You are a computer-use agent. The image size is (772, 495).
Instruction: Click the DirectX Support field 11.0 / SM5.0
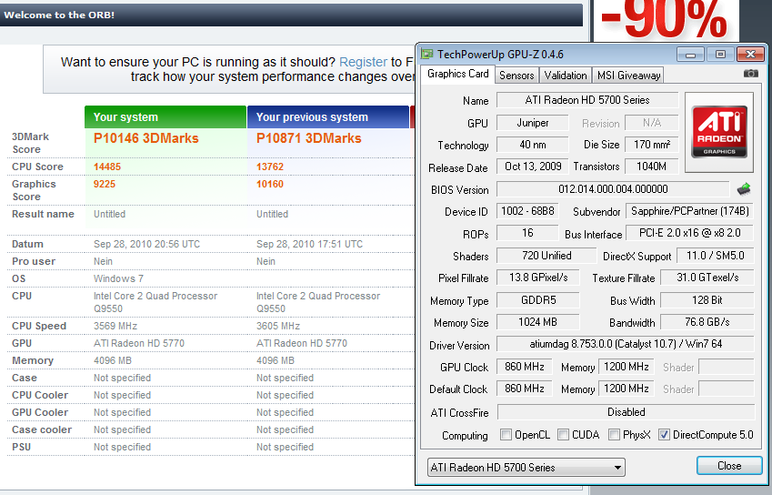coord(715,256)
